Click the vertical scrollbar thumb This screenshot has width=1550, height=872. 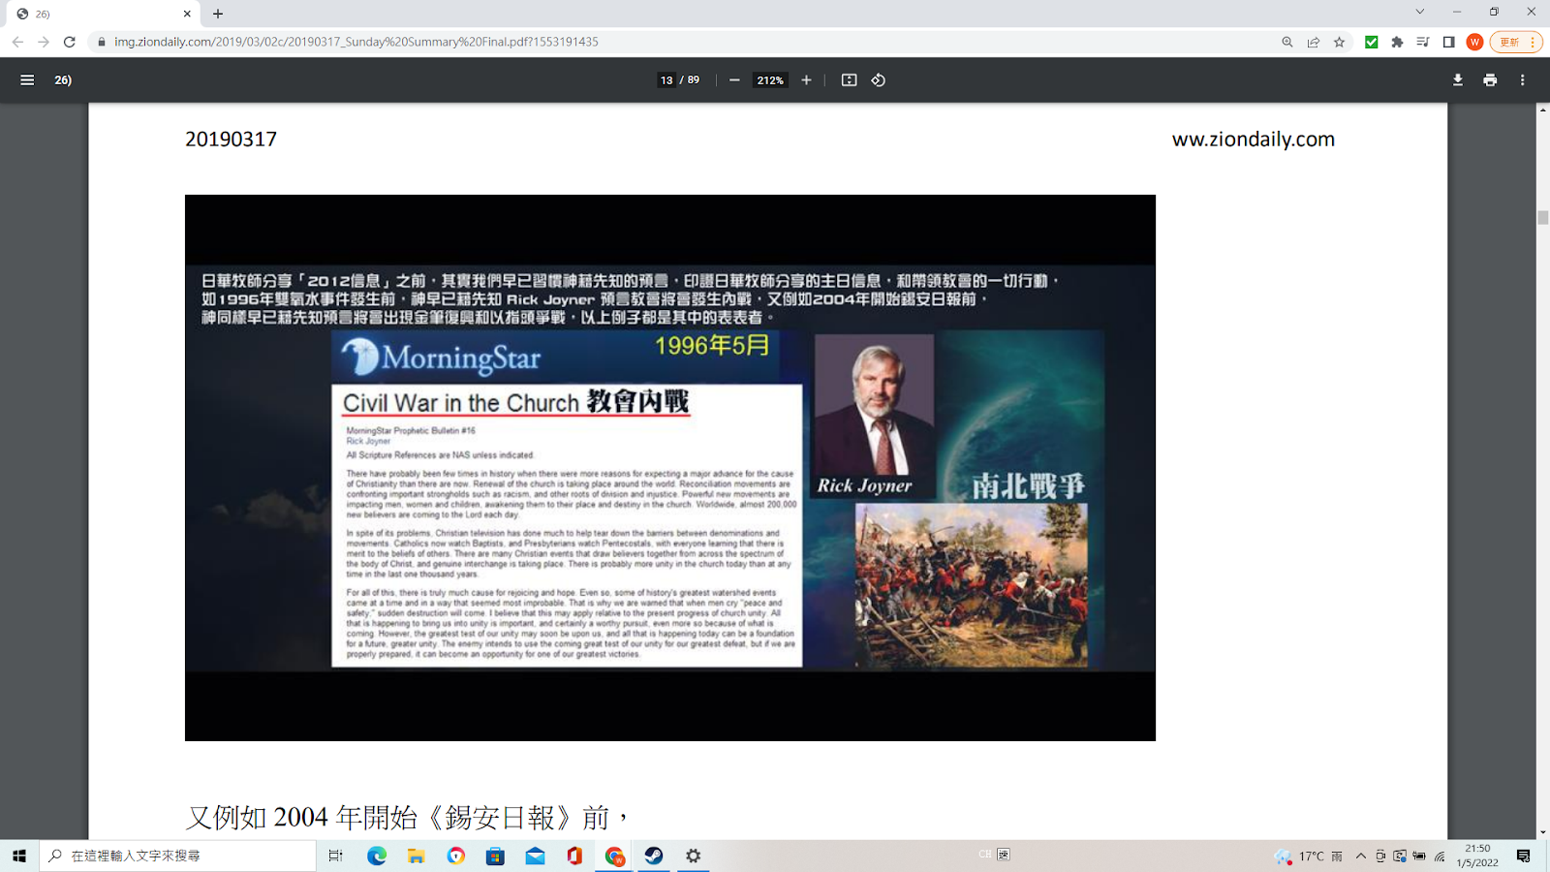(x=1542, y=217)
